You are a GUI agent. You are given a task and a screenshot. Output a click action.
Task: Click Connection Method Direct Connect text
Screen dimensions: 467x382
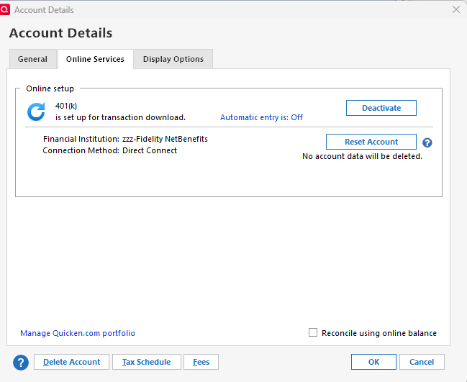tap(110, 150)
